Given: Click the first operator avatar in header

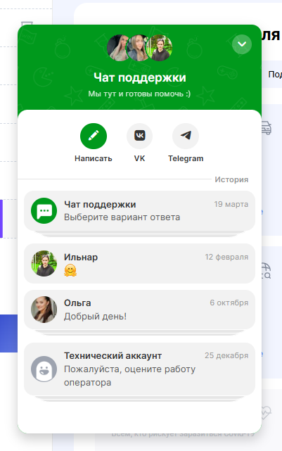Looking at the screenshot, I should point(117,48).
